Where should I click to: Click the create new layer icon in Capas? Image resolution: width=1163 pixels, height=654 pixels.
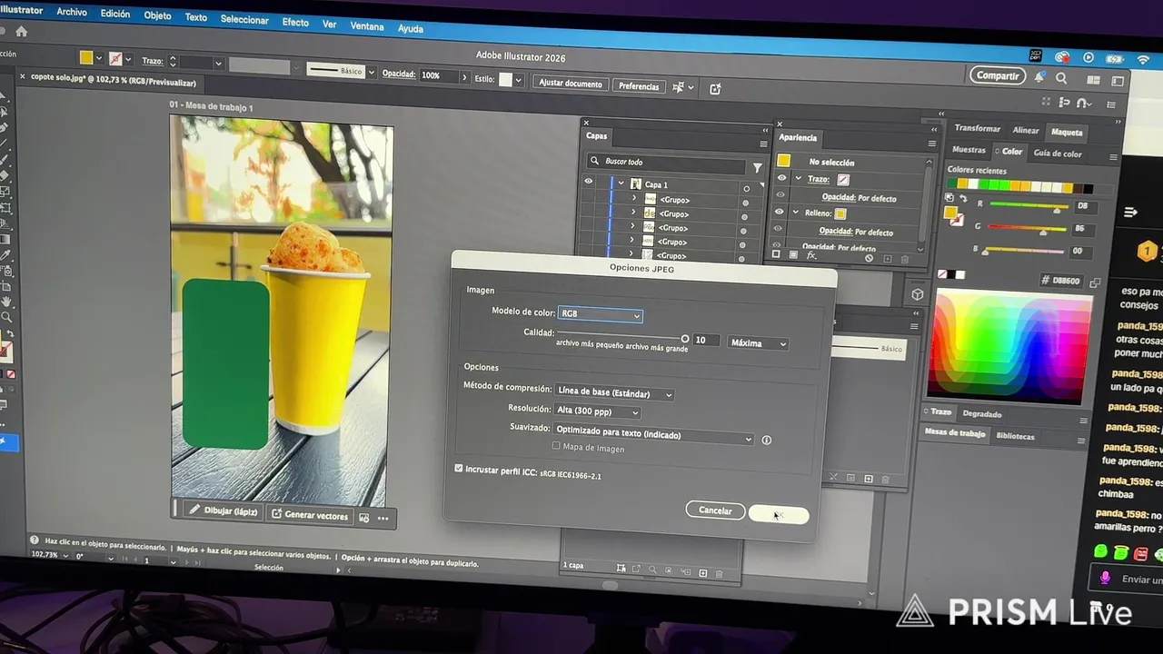[702, 573]
